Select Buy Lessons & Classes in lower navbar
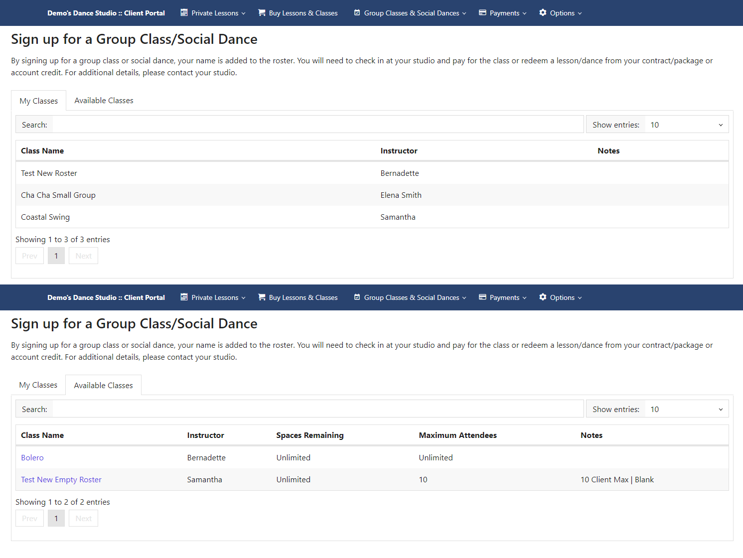 [298, 297]
